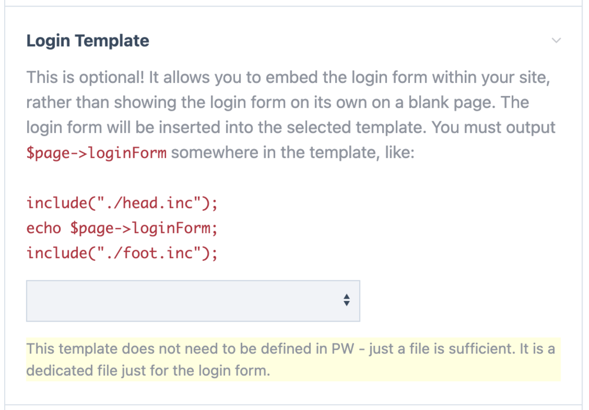
Task: Collapse the Login Template section chevron
Action: click(556, 41)
